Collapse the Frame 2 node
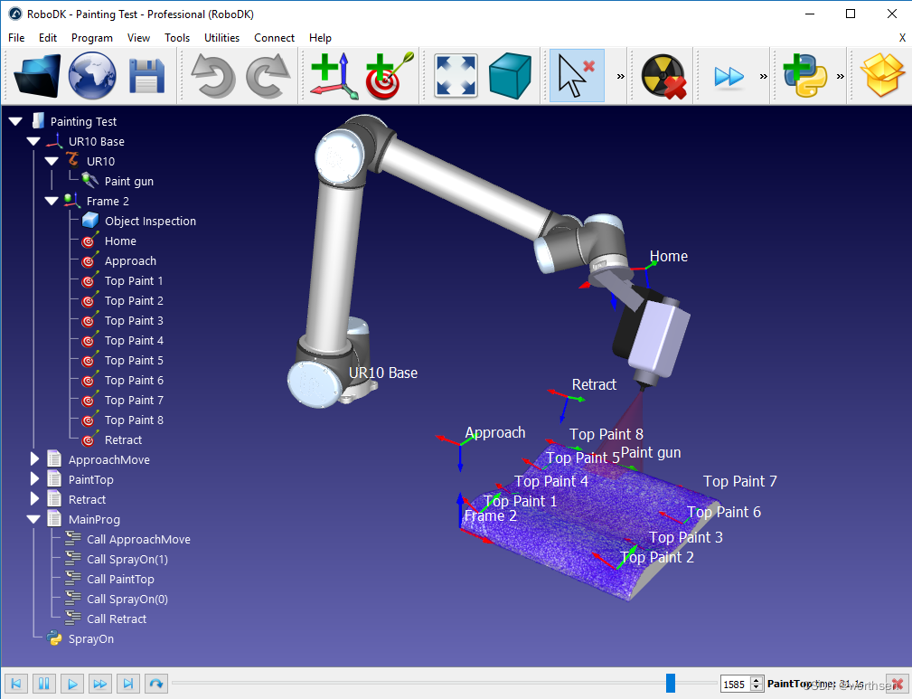This screenshot has height=699, width=912. [x=52, y=201]
